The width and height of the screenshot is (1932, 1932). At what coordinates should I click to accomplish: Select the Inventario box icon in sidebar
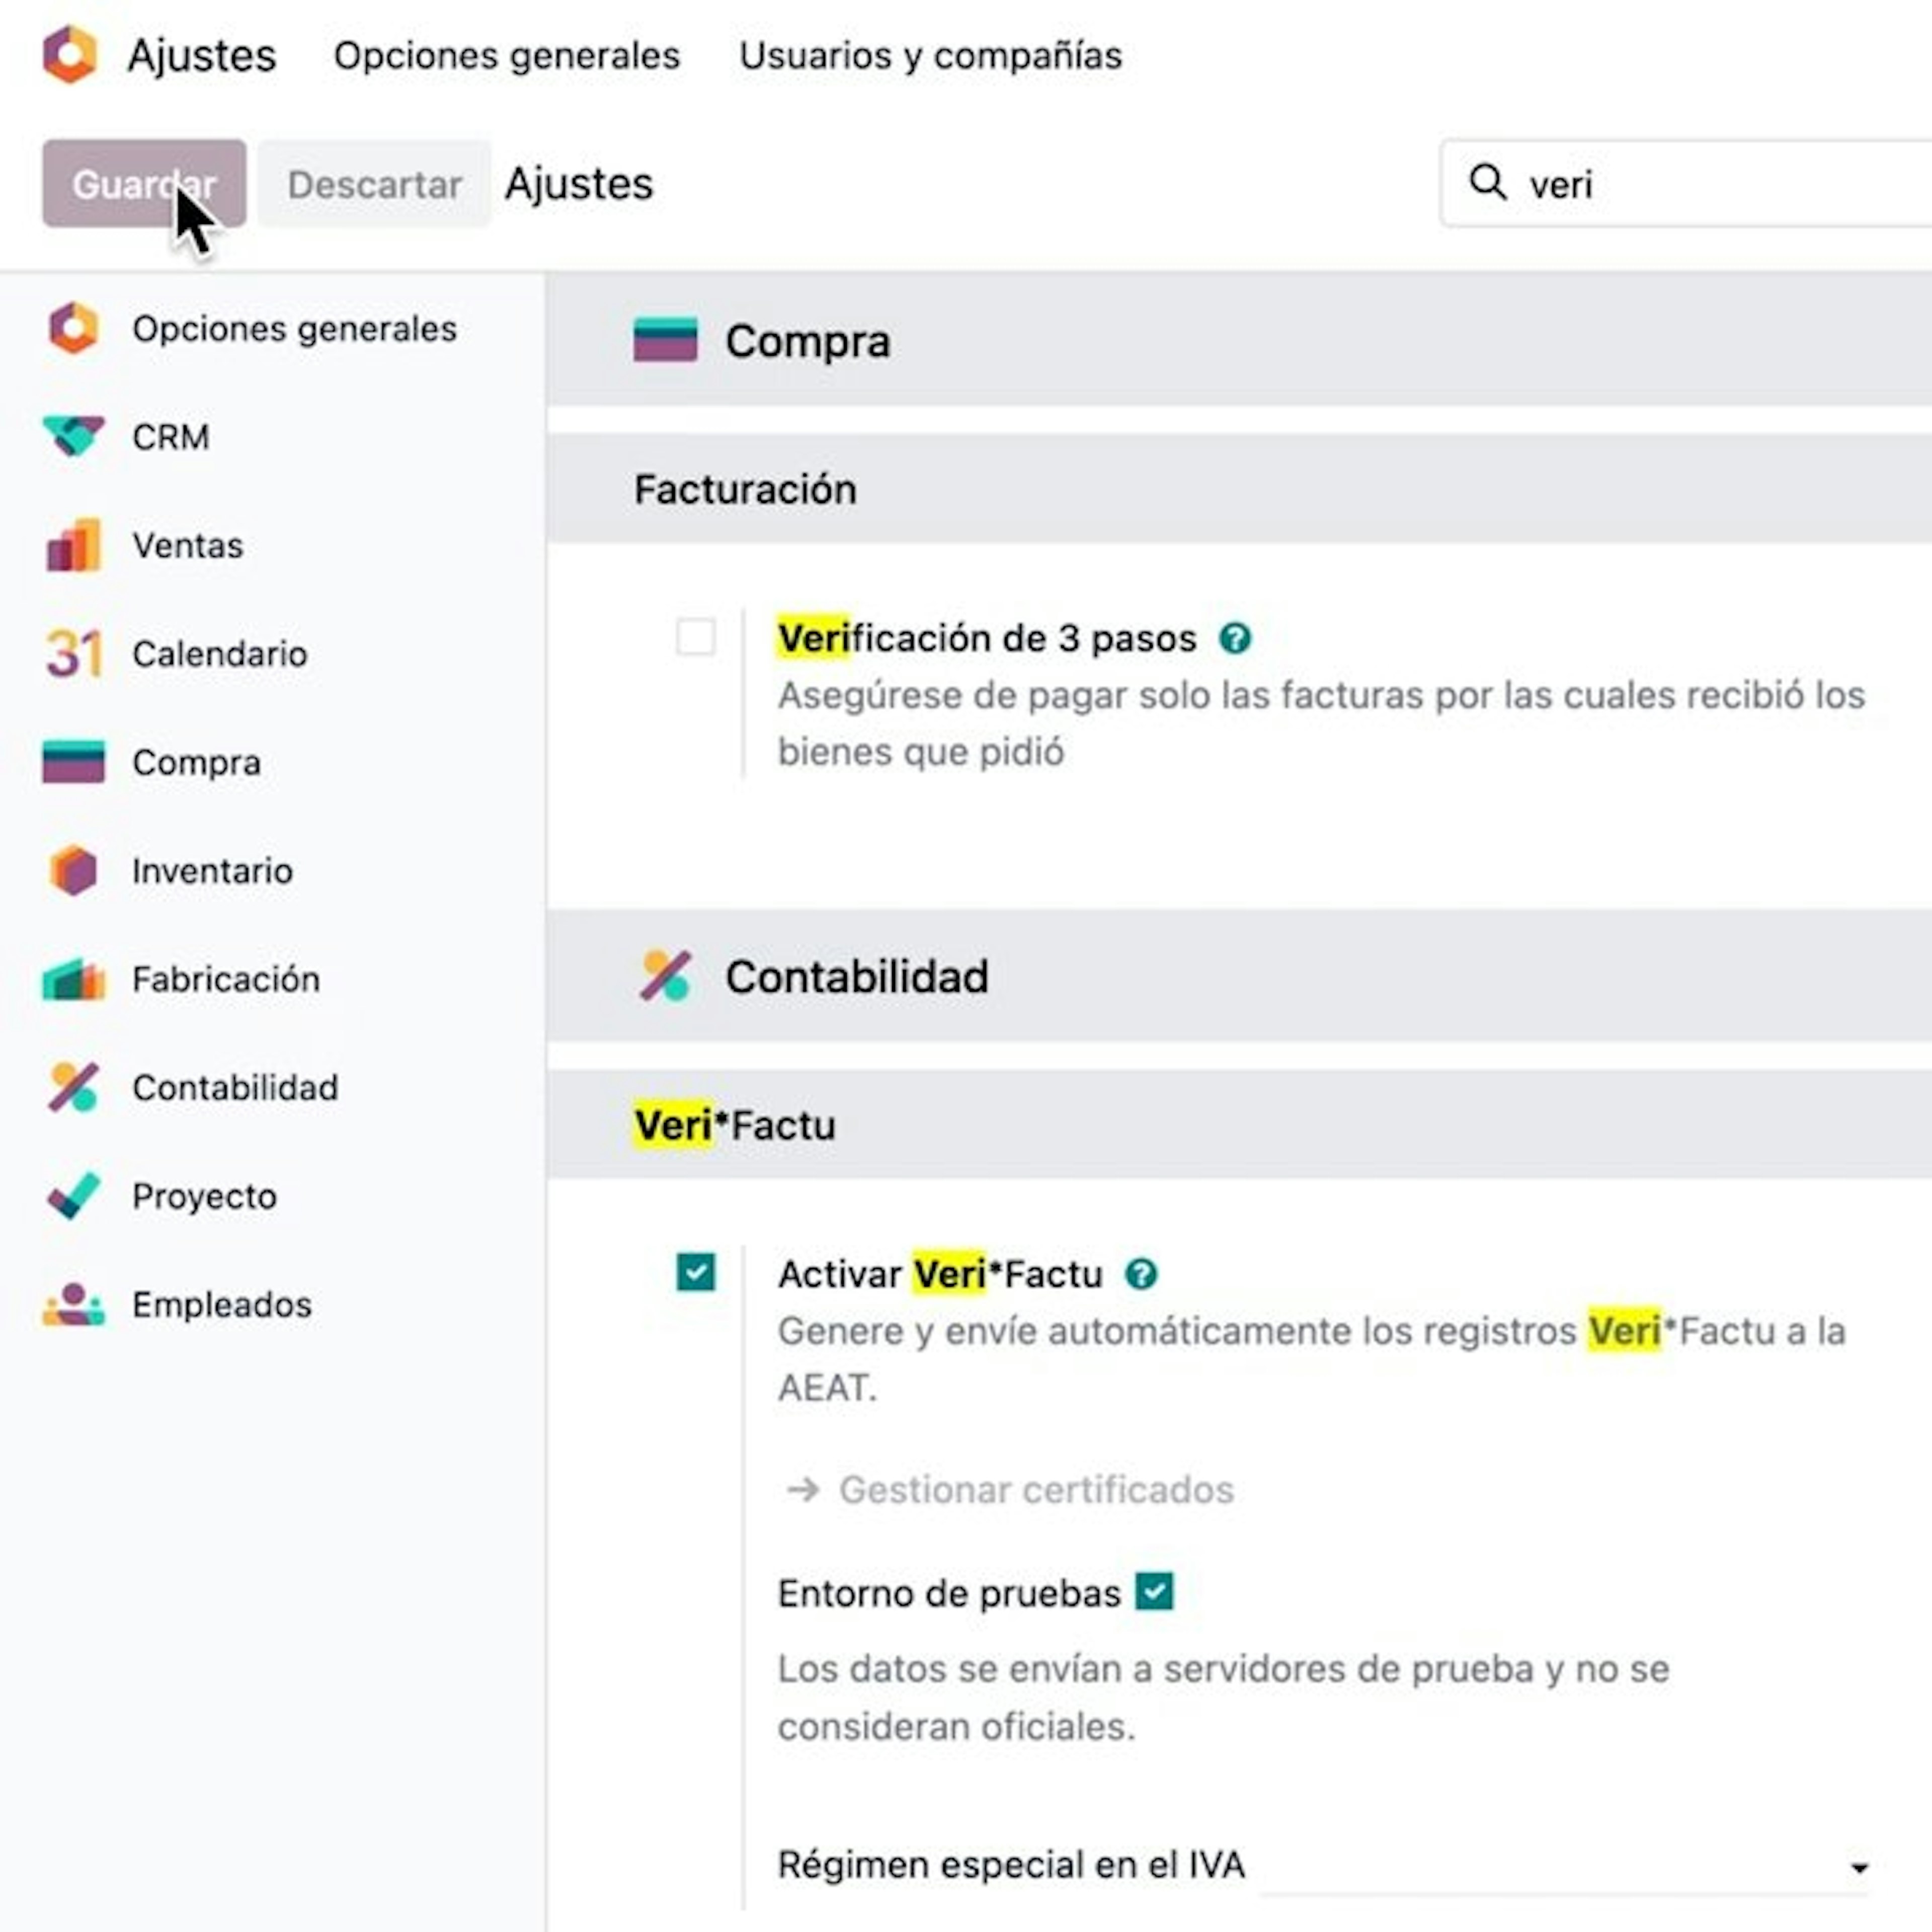(73, 870)
